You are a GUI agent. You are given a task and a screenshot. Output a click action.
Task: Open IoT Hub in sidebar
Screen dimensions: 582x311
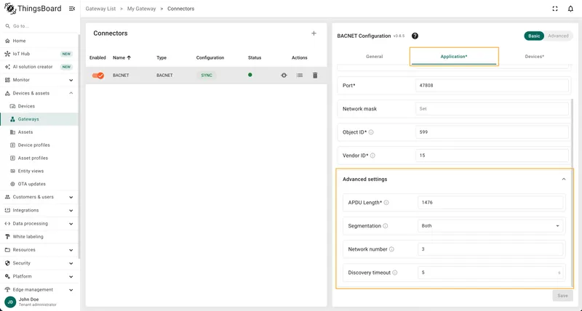[x=39, y=54]
